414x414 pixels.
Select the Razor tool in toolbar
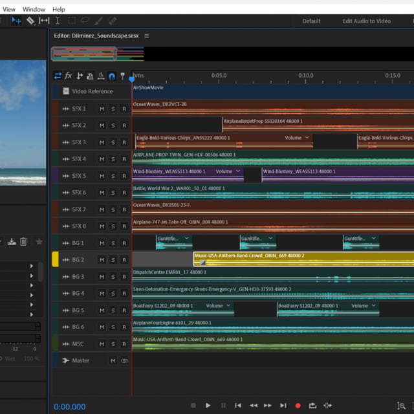pos(30,21)
